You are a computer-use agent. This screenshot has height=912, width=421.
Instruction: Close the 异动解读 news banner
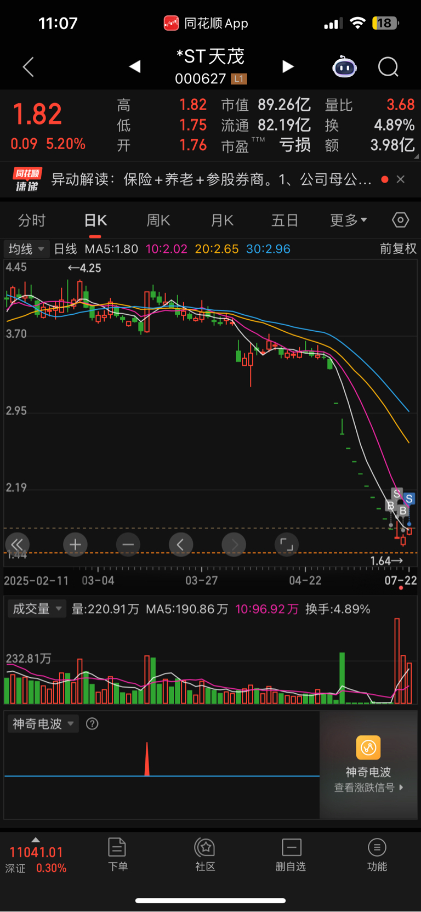(x=401, y=179)
